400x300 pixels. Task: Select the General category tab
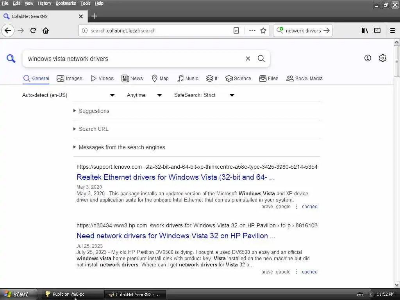[36, 78]
